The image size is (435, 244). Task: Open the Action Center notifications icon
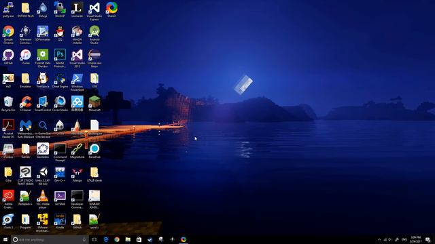[428, 239]
